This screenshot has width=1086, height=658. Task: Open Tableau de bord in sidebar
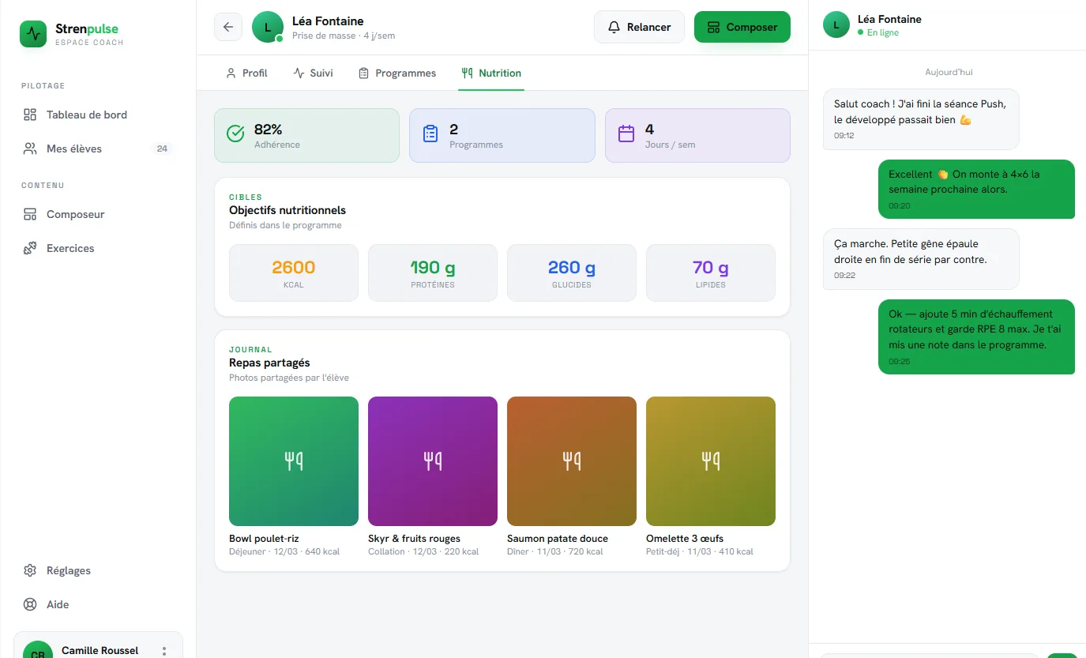[98, 115]
